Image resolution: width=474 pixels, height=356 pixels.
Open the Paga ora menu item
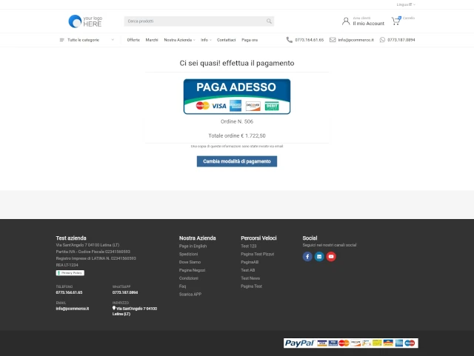(x=250, y=40)
